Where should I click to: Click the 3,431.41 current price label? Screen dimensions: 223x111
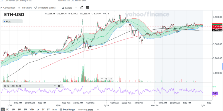217,26
